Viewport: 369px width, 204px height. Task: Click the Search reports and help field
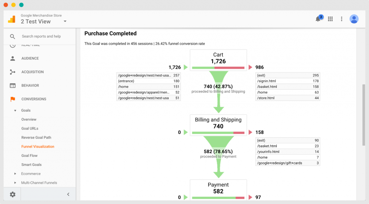pyautogui.click(x=41, y=36)
